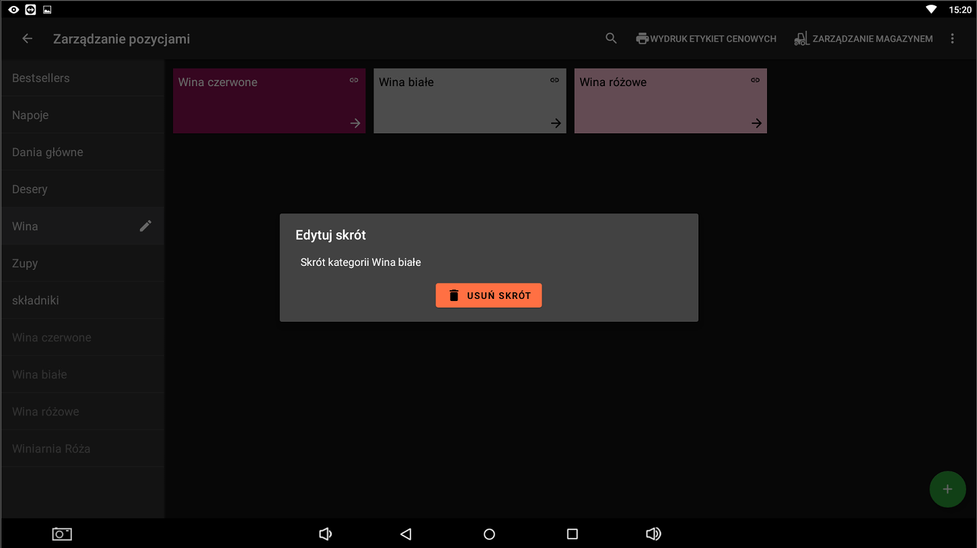
Task: Click the pencil icon beside Wina
Action: tap(145, 226)
